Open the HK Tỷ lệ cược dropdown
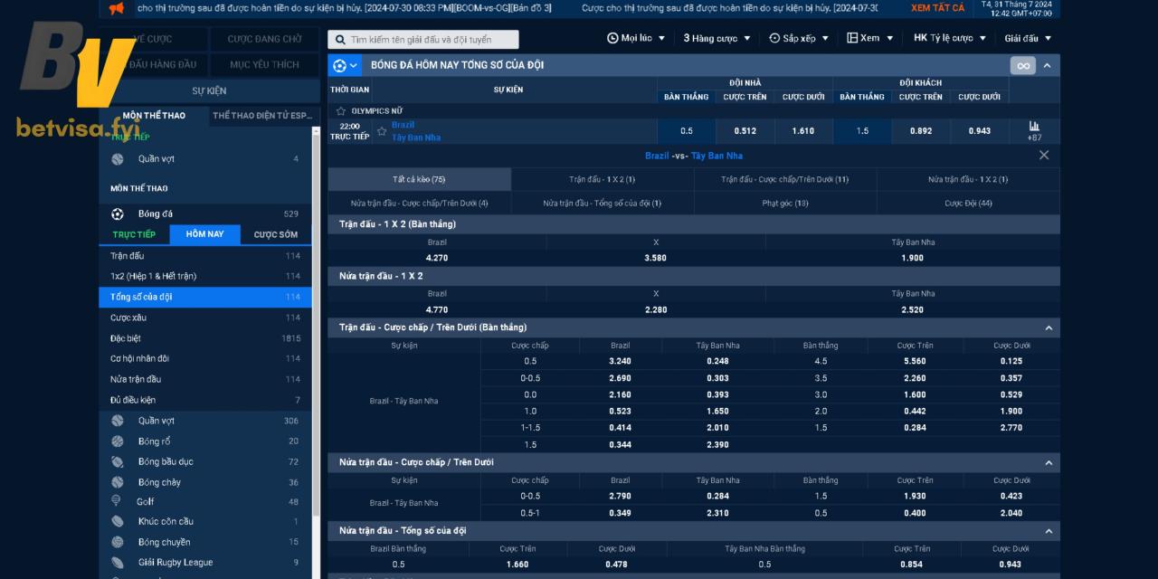 (949, 39)
